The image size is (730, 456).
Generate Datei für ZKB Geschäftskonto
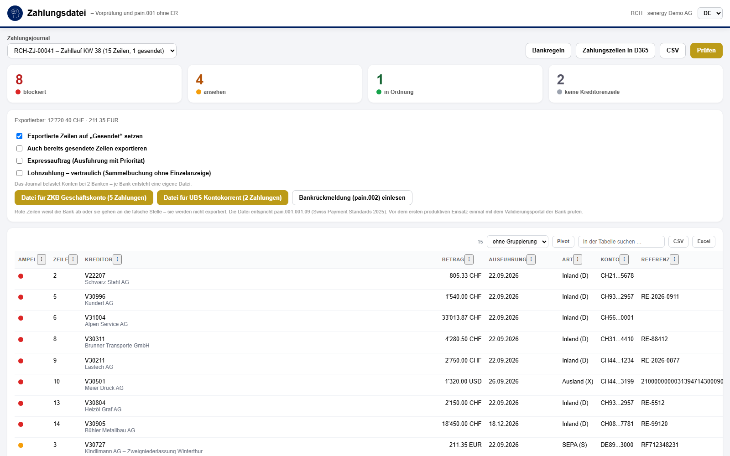84,198
